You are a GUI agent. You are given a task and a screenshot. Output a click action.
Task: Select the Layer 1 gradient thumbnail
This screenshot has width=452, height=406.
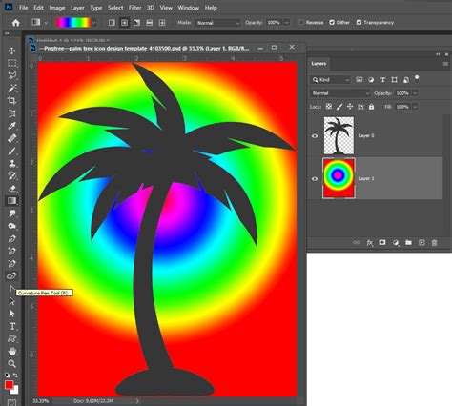pyautogui.click(x=339, y=178)
